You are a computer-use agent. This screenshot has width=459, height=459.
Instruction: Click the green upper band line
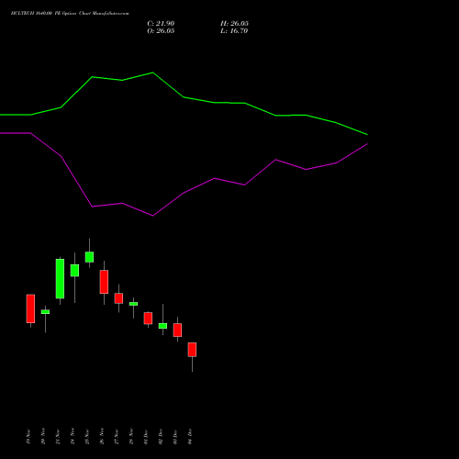(x=184, y=97)
